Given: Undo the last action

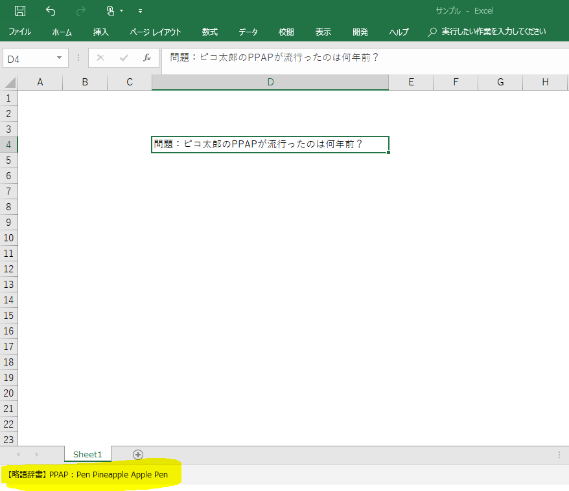Looking at the screenshot, I should point(51,11).
